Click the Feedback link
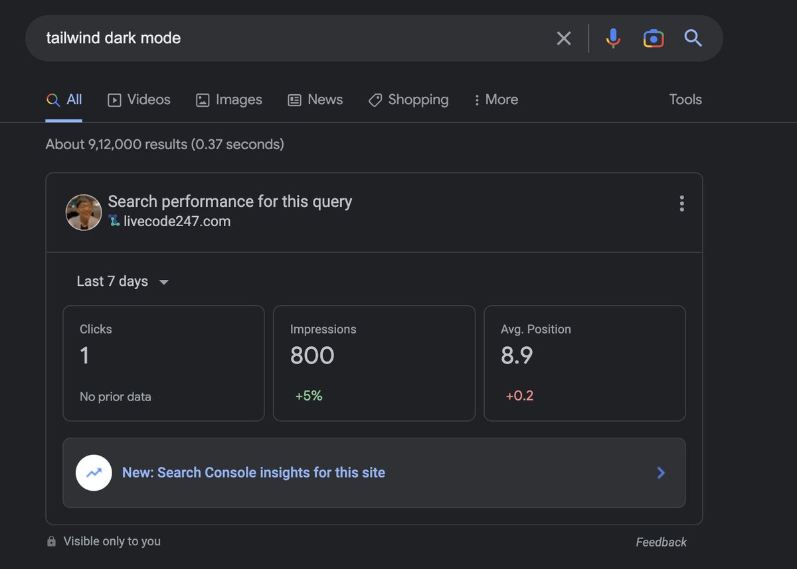The height and width of the screenshot is (569, 797). [661, 542]
